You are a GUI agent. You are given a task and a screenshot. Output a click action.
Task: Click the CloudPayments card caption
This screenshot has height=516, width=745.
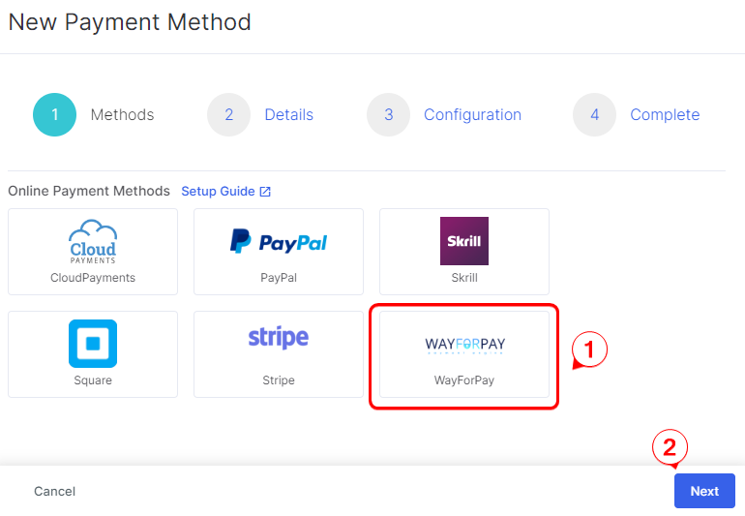click(93, 278)
